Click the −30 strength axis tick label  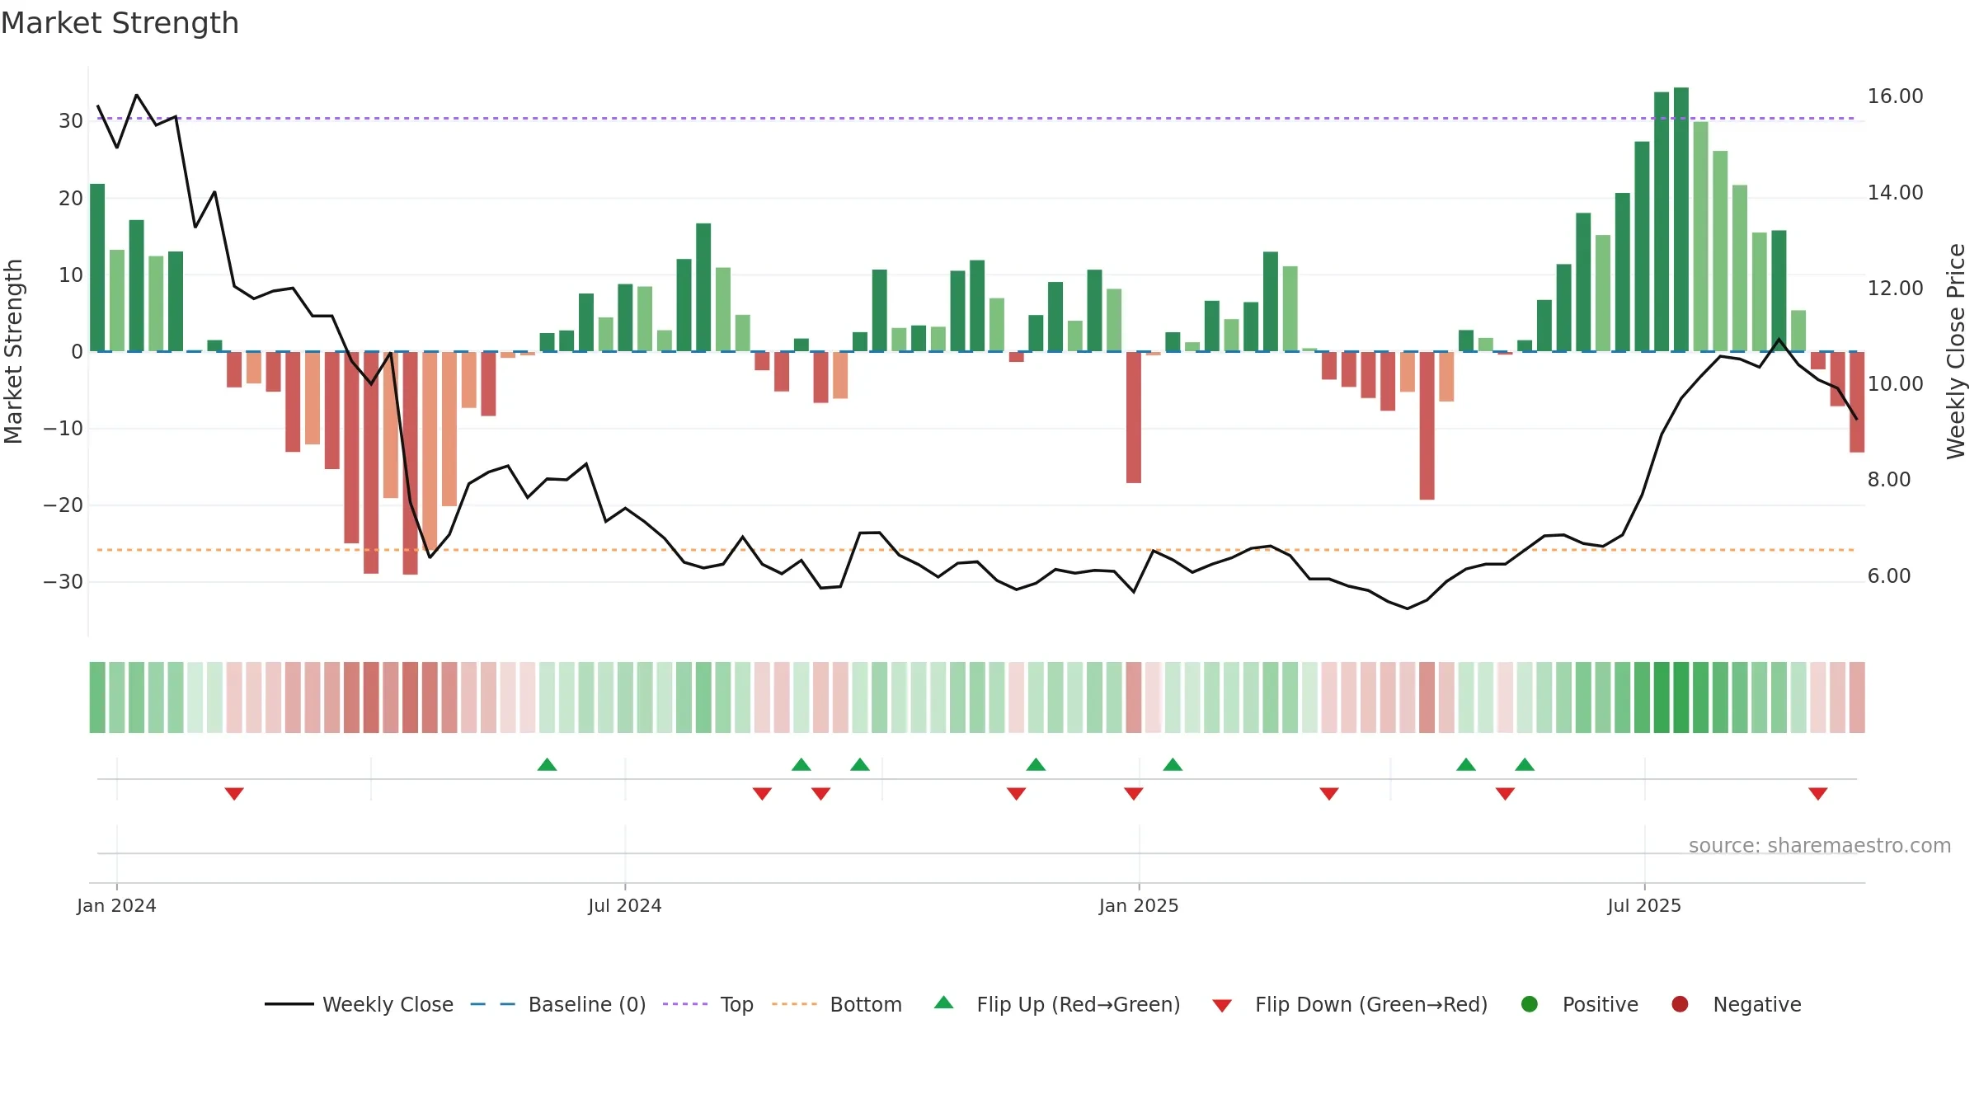(63, 582)
